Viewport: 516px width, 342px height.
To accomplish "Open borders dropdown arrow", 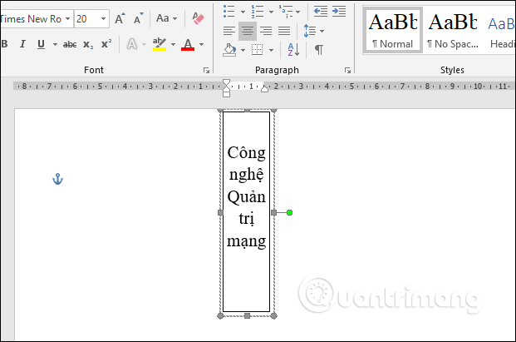I will point(271,51).
